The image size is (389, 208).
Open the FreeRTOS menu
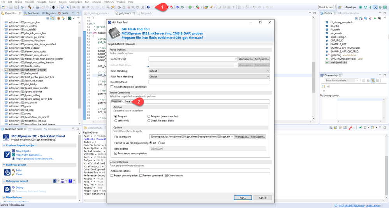pos(108,2)
